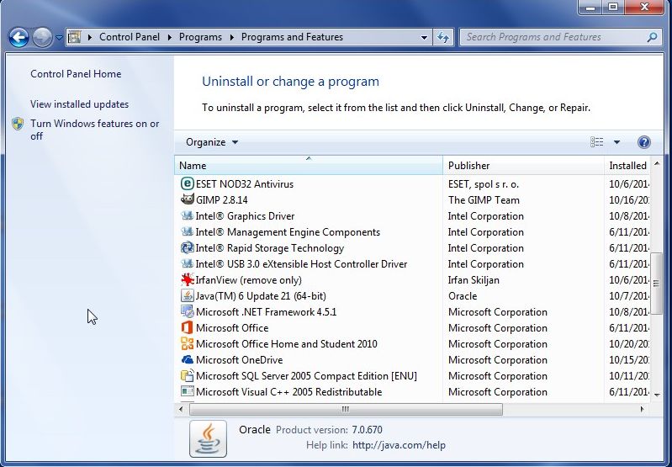Click the orange Microsoft Office icon

(x=187, y=327)
